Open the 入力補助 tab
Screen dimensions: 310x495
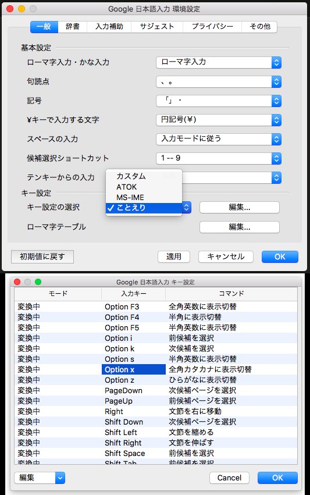pos(109,27)
